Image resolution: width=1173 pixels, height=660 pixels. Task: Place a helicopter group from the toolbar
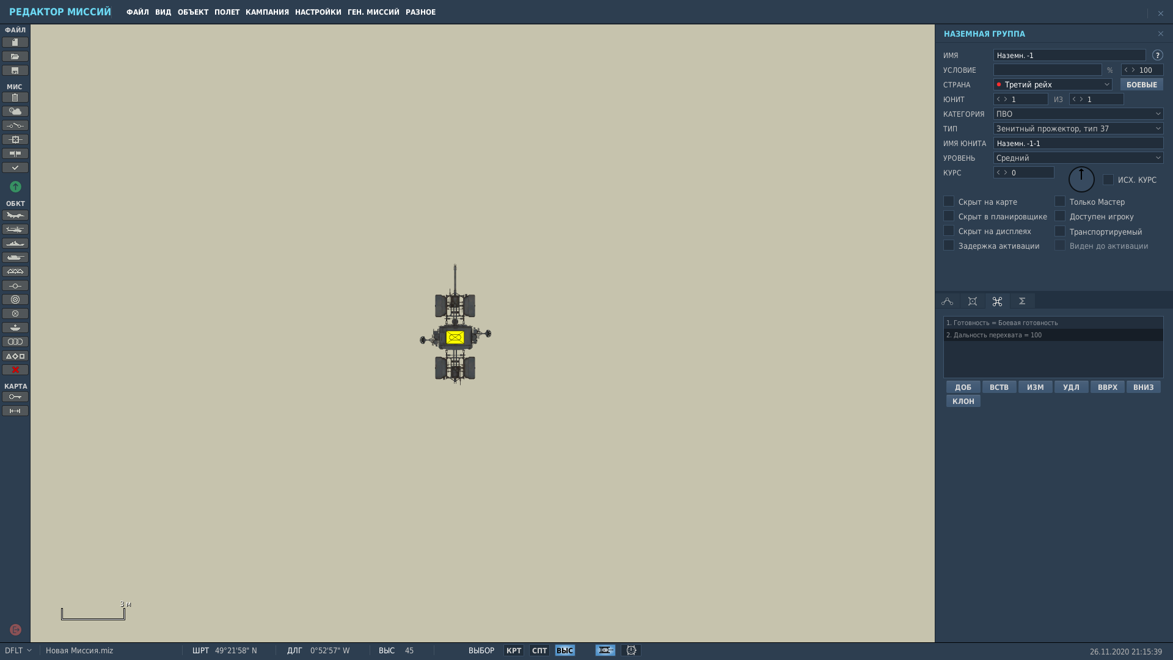(15, 229)
